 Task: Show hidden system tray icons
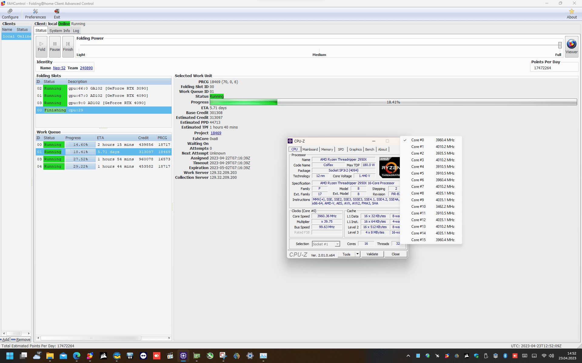coord(408,356)
